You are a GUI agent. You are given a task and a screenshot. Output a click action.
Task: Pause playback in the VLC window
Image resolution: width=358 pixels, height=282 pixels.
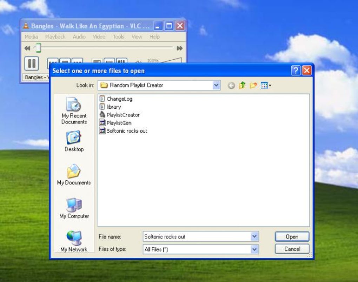coord(32,63)
